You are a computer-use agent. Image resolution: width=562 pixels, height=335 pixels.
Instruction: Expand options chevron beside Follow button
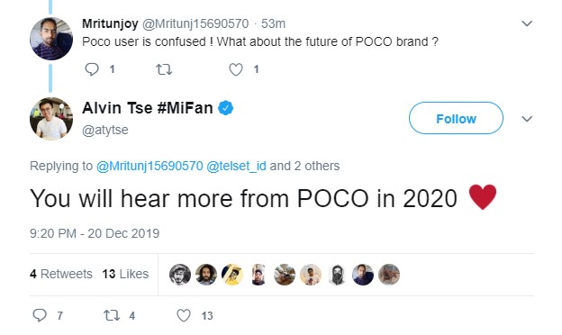pos(527,119)
